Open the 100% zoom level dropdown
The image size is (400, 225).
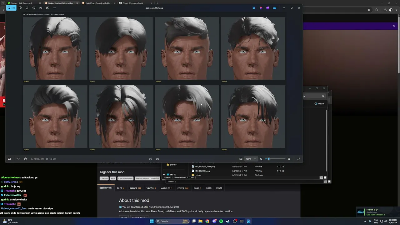[251, 159]
